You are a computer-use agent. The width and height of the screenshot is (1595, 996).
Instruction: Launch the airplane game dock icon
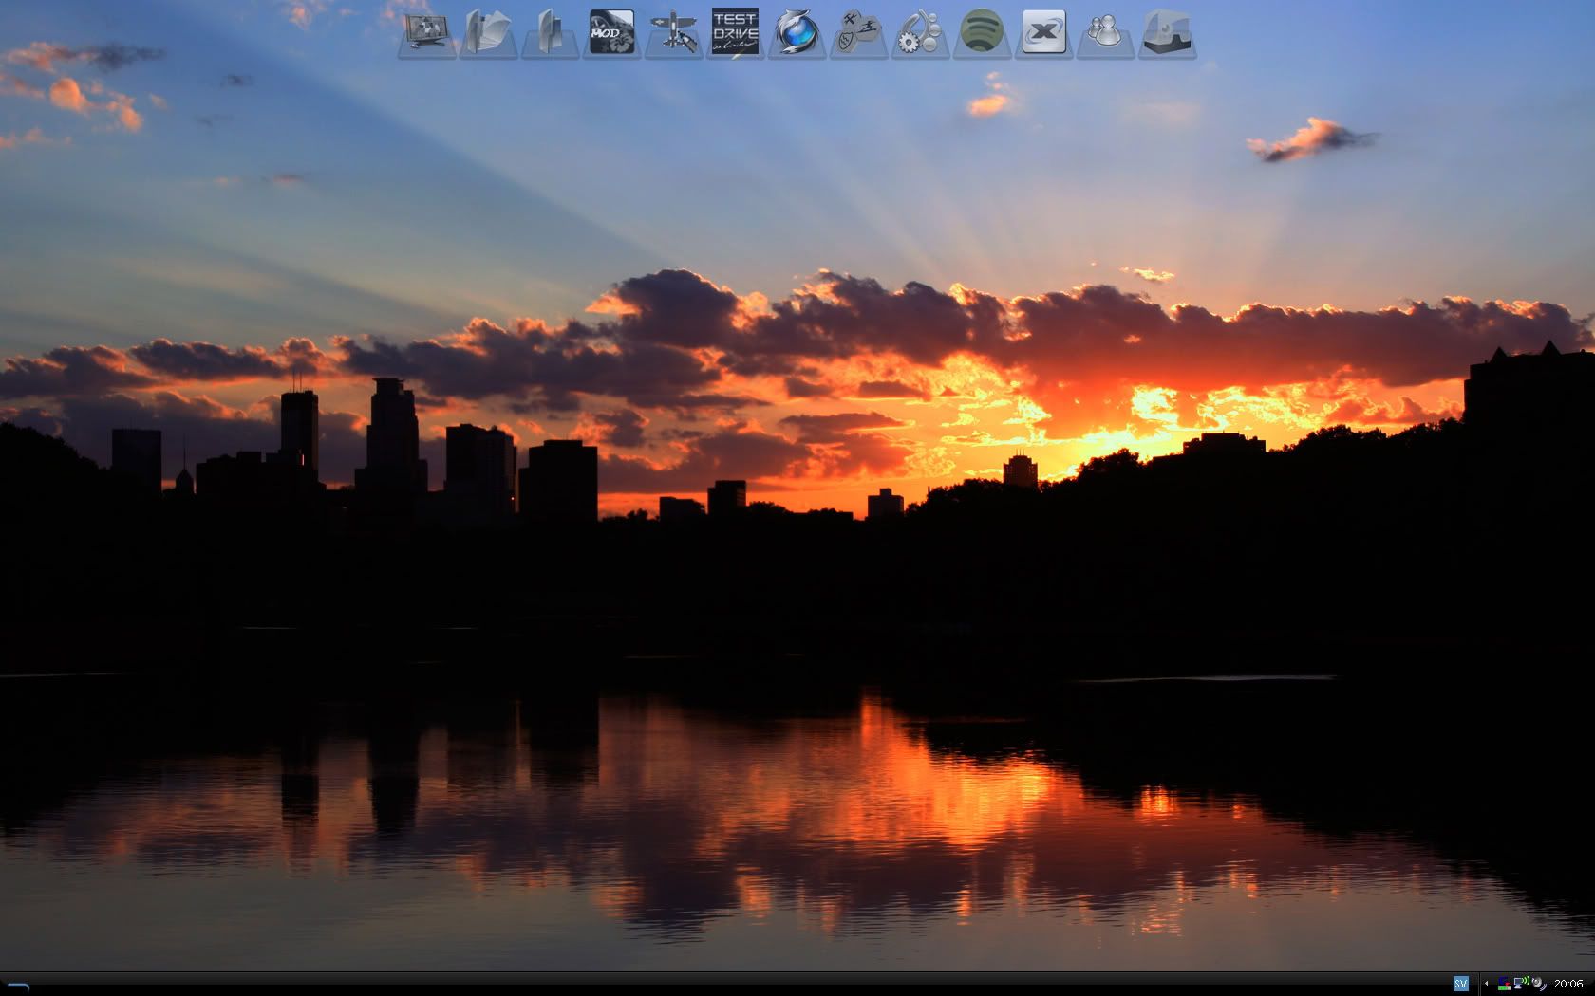pyautogui.click(x=673, y=33)
